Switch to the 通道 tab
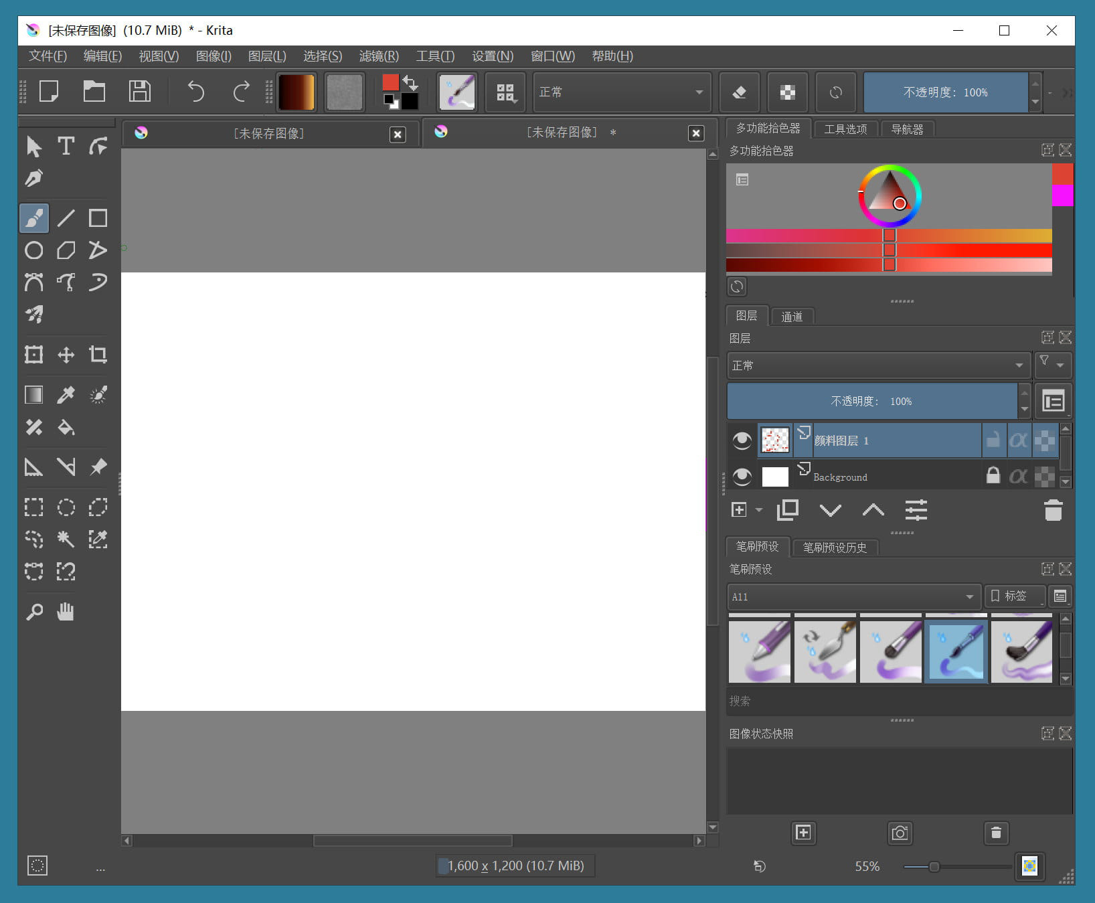The image size is (1095, 903). [792, 316]
